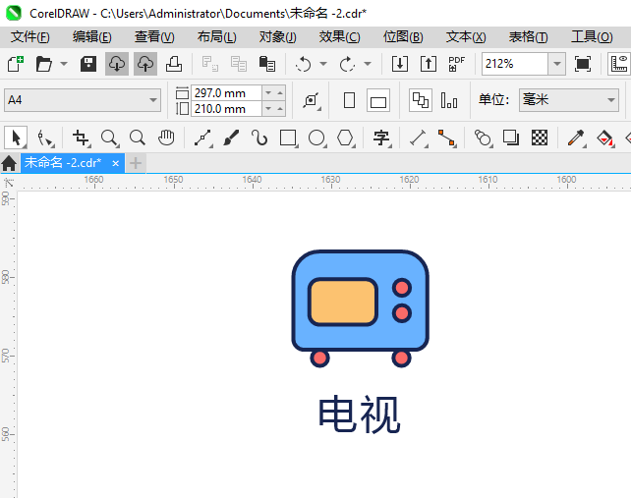The image size is (631, 498).
Task: Publish to PDF
Action: (457, 64)
